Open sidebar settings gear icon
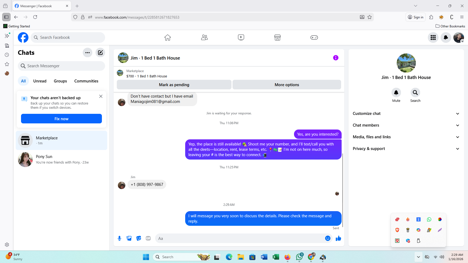Image resolution: width=468 pixels, height=263 pixels. pyautogui.click(x=7, y=245)
